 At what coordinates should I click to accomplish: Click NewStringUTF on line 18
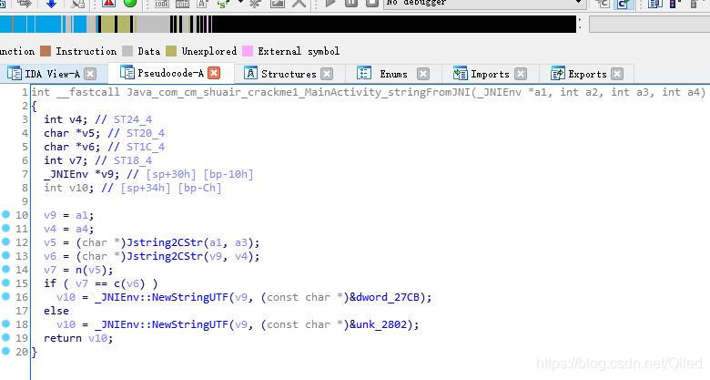coord(190,324)
